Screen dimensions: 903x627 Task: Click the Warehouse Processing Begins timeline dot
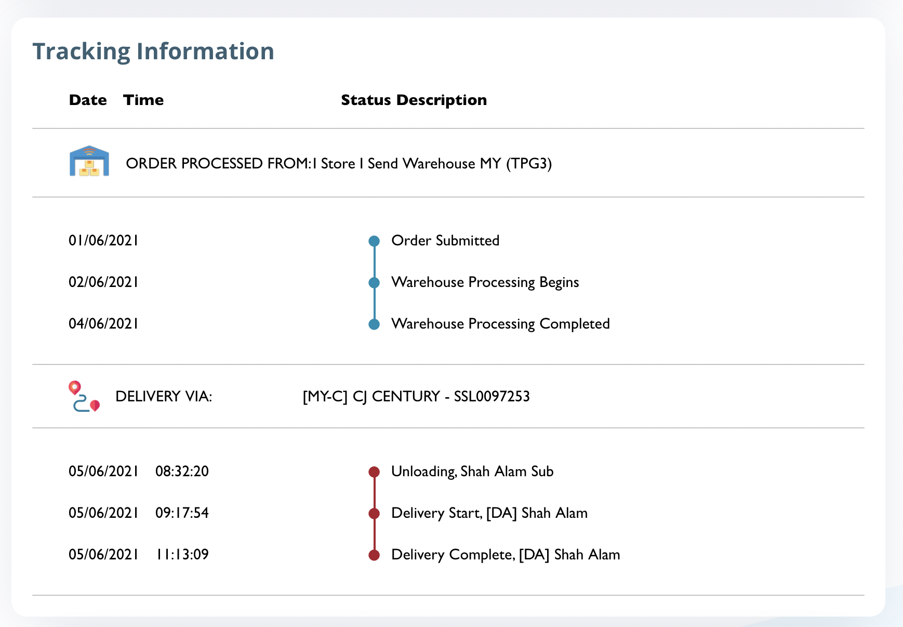coord(374,283)
